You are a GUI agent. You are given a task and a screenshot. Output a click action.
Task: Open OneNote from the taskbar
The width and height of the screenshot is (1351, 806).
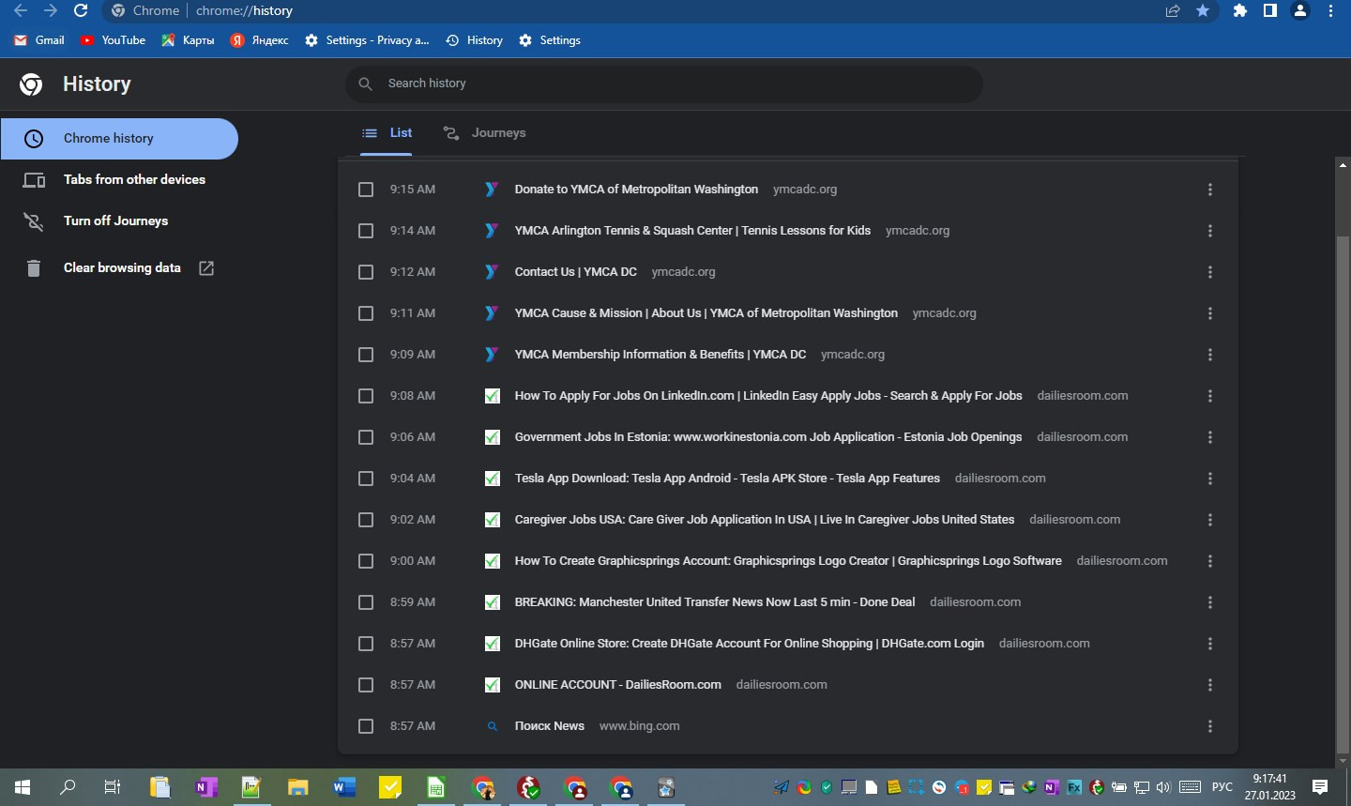pos(205,787)
